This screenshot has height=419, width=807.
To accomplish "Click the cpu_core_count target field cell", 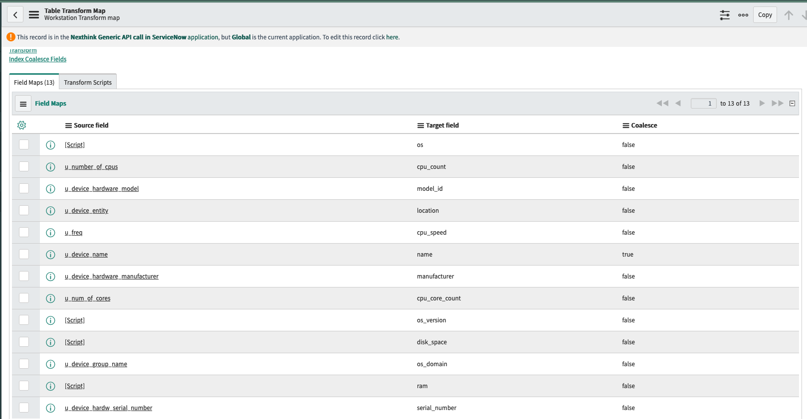I will (439, 298).
